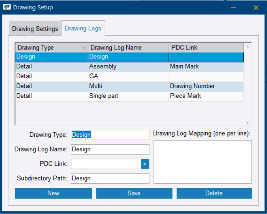Click the table scrollbar down arrow
This screenshot has width=267, height=214.
(x=247, y=123)
